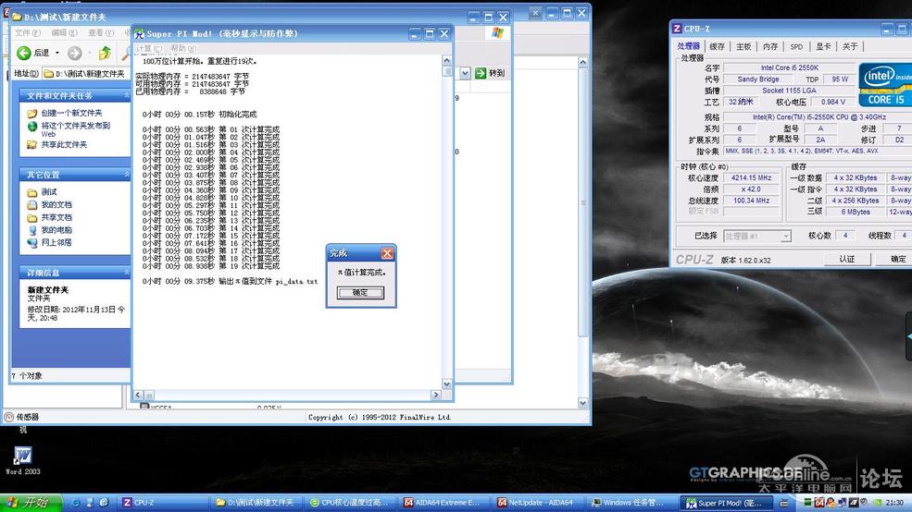This screenshot has width=912, height=512.
Task: Open the 帮助(H) menu in Super PI
Action: tap(183, 49)
